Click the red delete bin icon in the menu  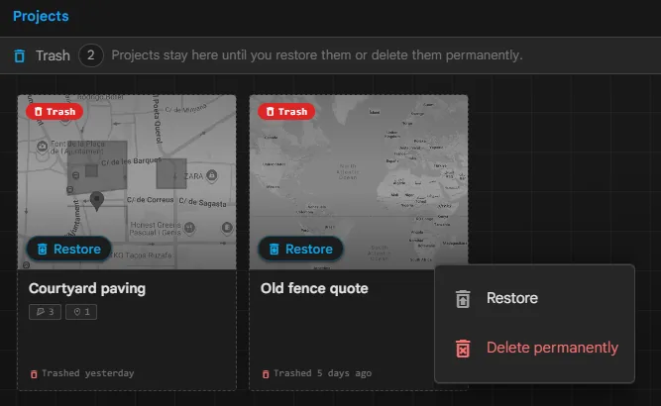click(x=463, y=349)
